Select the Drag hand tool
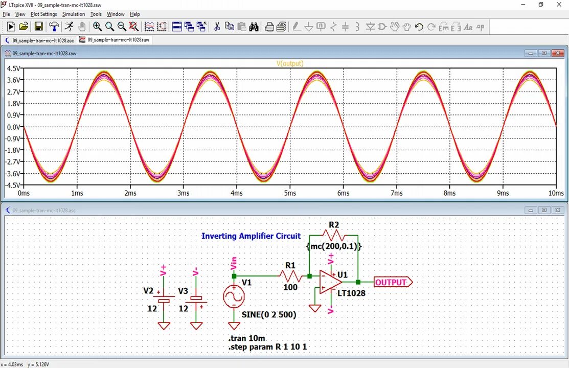The height and width of the screenshot is (368, 569). [x=407, y=27]
